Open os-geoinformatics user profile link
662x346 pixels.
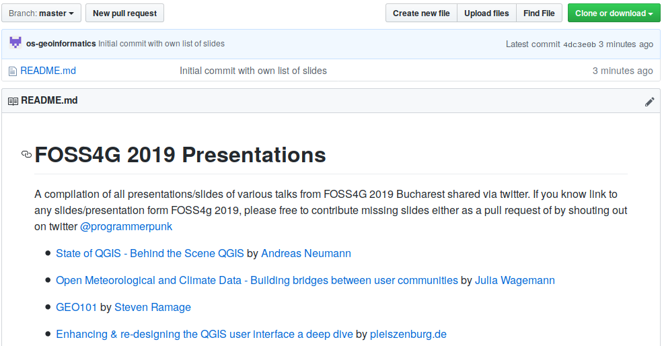coord(61,44)
